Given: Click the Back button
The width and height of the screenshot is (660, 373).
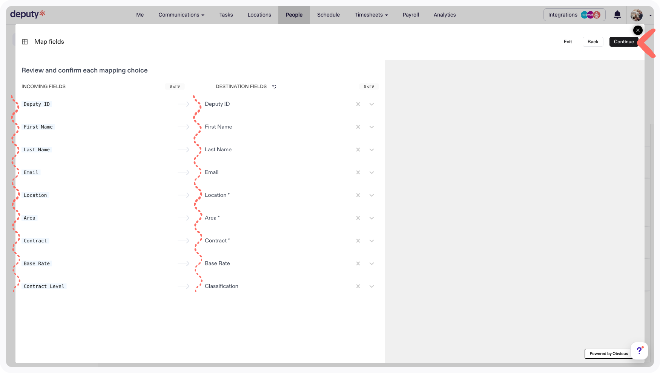Looking at the screenshot, I should (592, 42).
